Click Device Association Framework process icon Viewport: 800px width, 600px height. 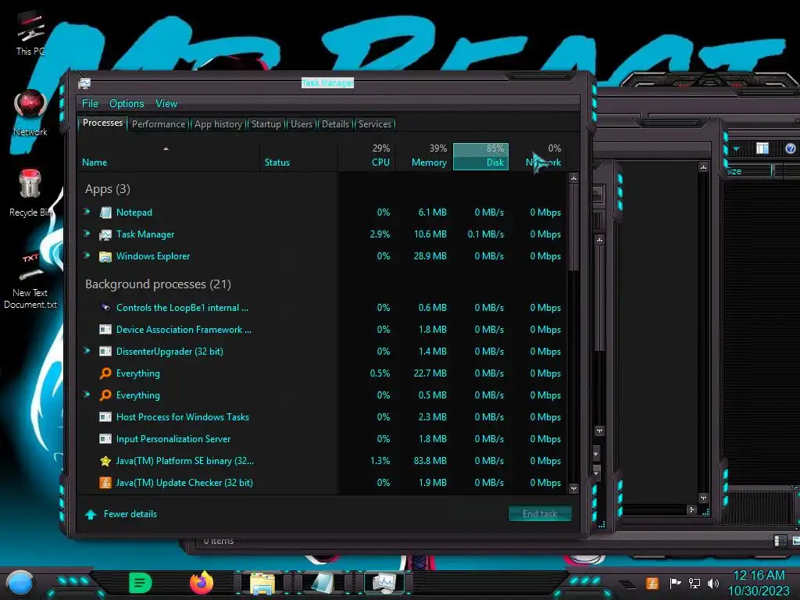pyautogui.click(x=105, y=330)
